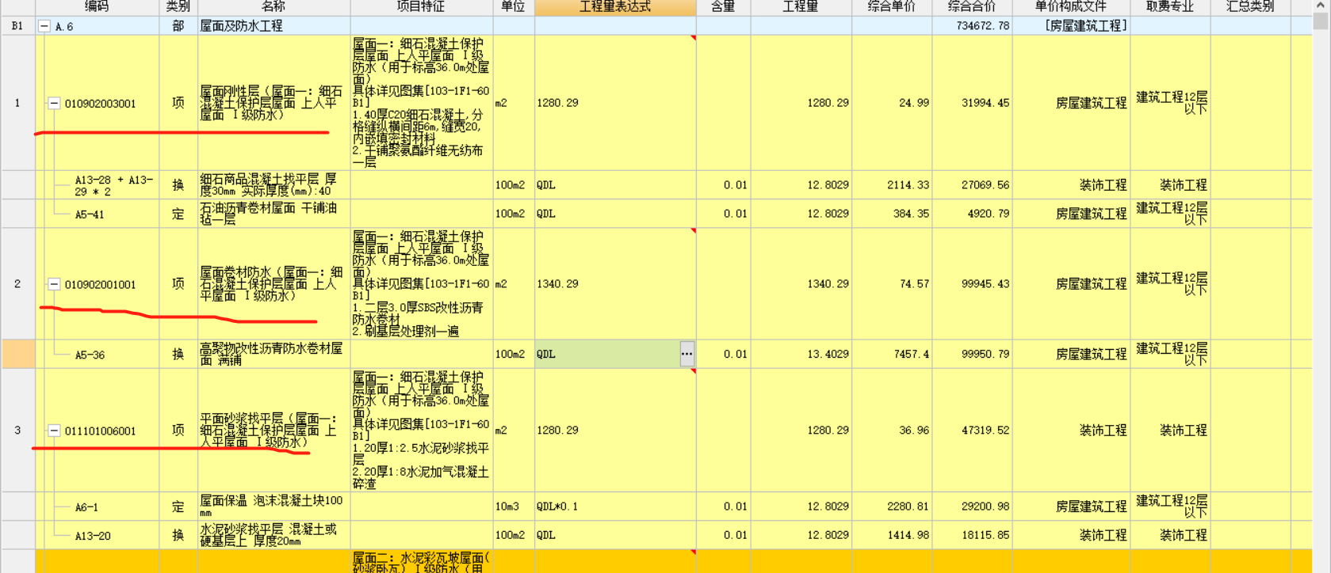Select sub-item A13-28 + A13-29 * 2

[114, 185]
